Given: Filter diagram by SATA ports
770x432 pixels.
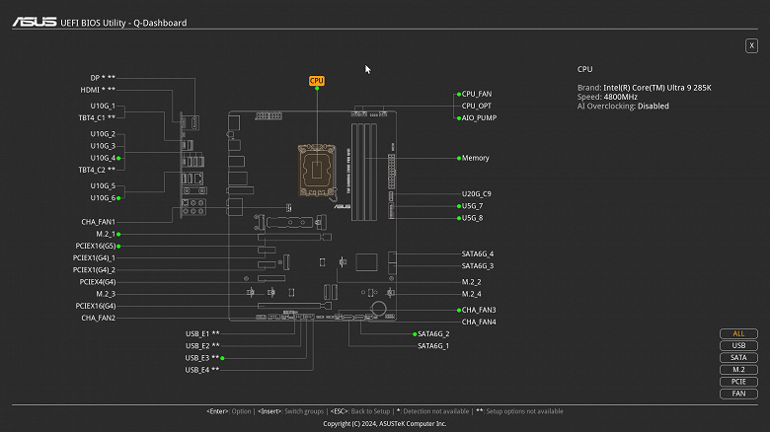Looking at the screenshot, I should pyautogui.click(x=738, y=358).
